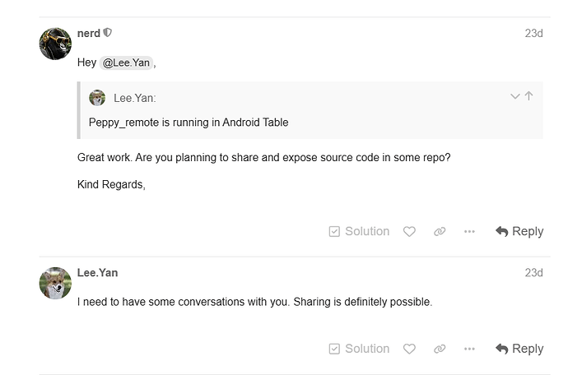568x375 pixels.
Task: Open the @Lee.Yan mention
Action: coord(126,63)
